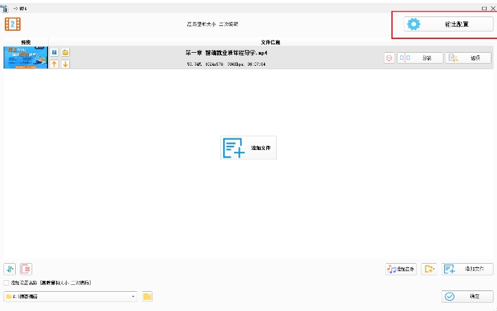Close the MP4 dialog window

pos(493,8)
